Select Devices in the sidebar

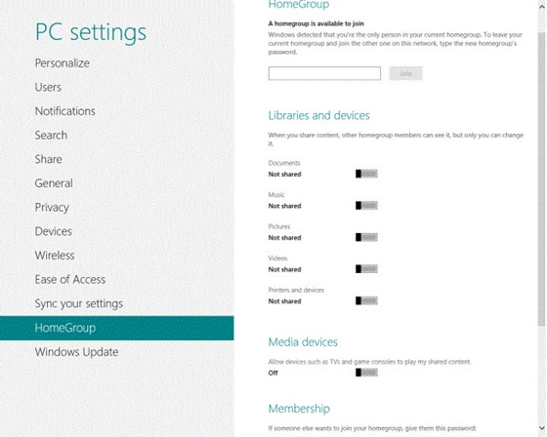[x=54, y=231]
